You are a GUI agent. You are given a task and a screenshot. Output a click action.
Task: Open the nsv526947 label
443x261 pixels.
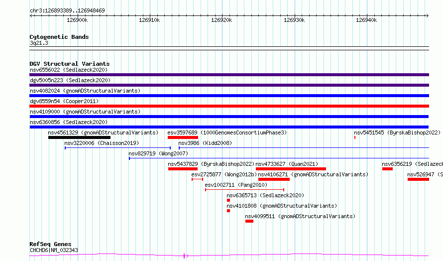click(x=425, y=174)
